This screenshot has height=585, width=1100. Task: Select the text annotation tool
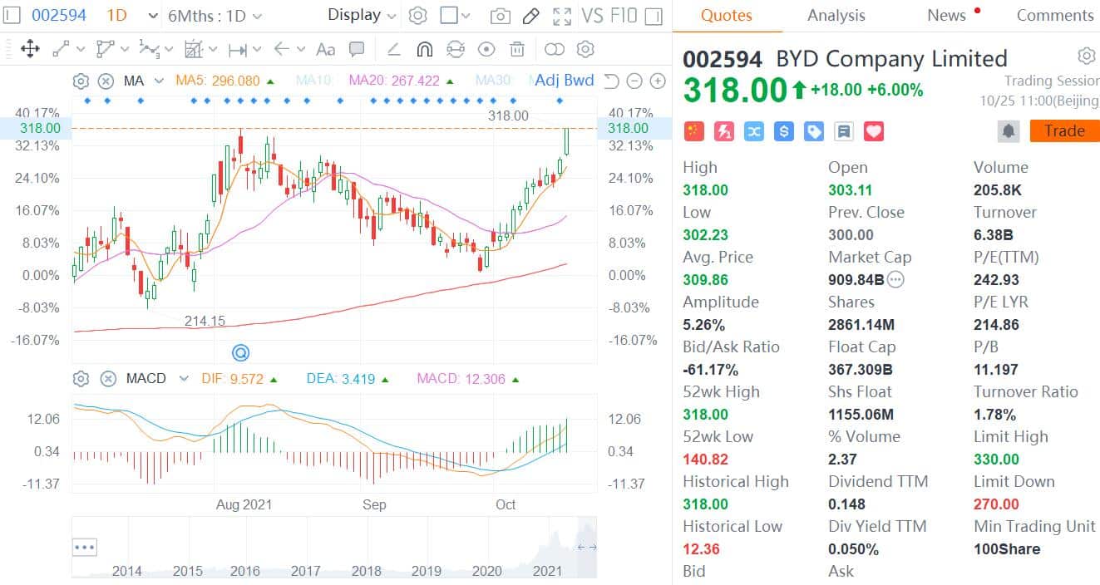(325, 49)
